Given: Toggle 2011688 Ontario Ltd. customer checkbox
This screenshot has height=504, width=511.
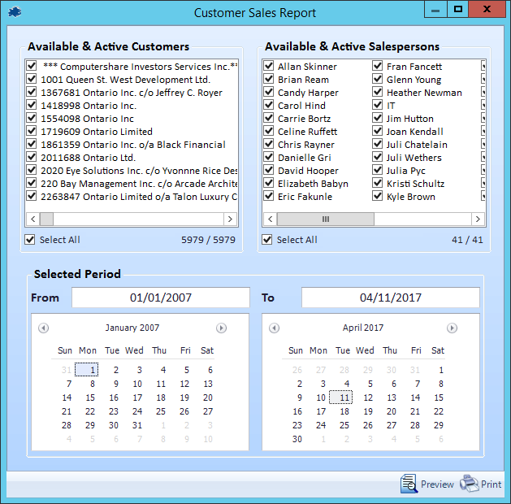Looking at the screenshot, I should [32, 158].
